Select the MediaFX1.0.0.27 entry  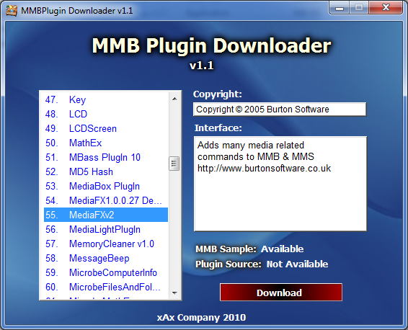[106, 200]
